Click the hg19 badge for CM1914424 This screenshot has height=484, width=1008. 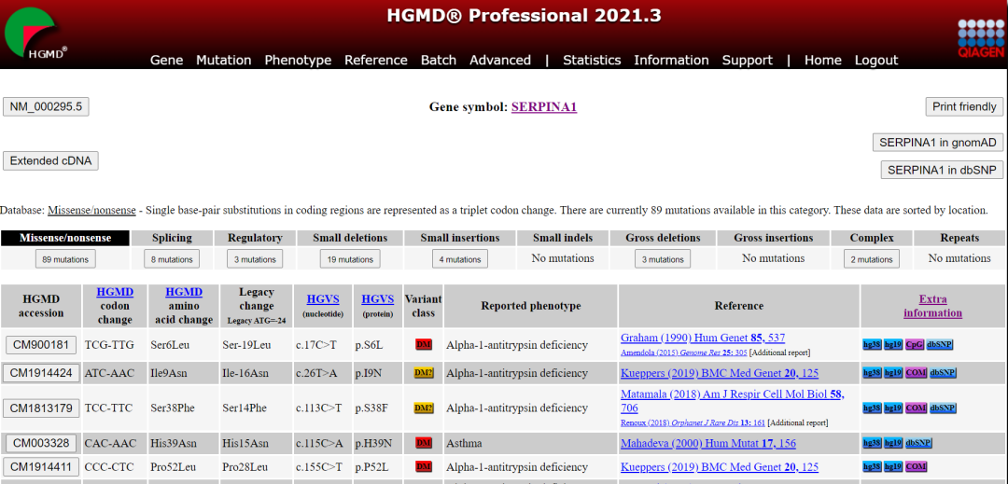(892, 372)
